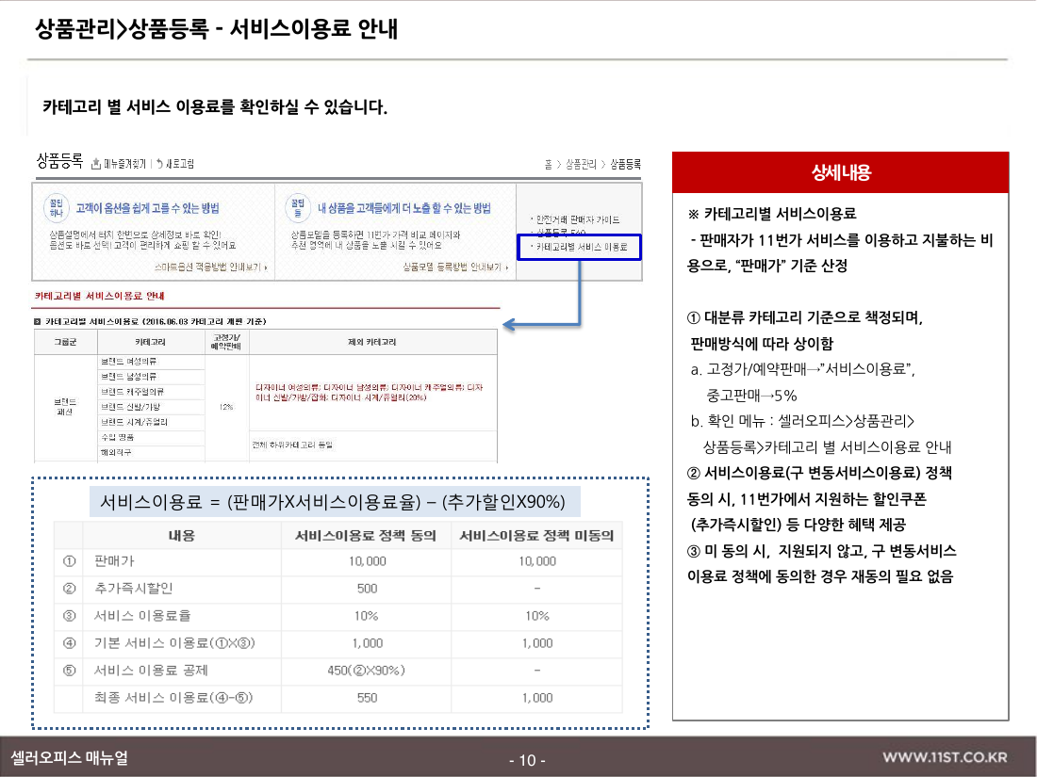This screenshot has height=777, width=1037.
Task: Click the 500 discount value cell
Action: tap(367, 588)
